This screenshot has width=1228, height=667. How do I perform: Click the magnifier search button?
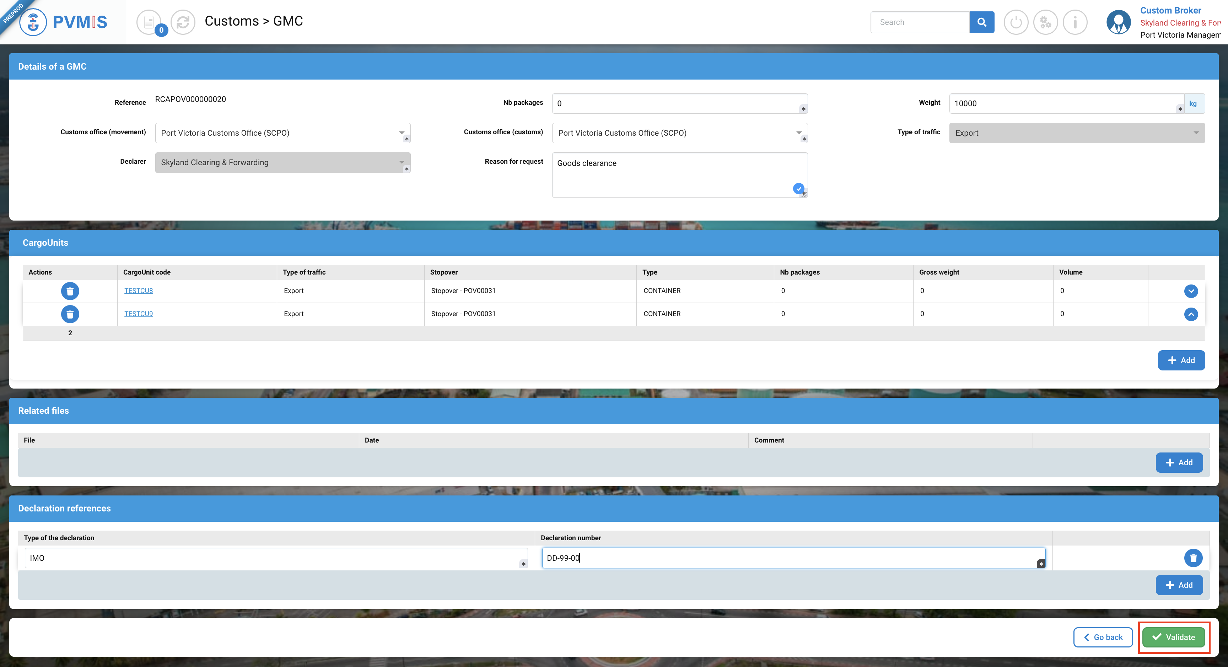[x=981, y=22]
